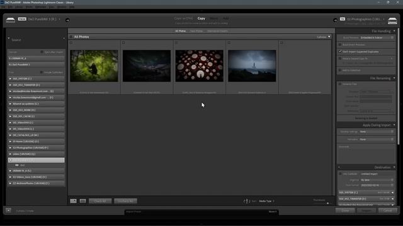Enable Add to Collection checkbox
The height and width of the screenshot is (226, 403).
(x=340, y=70)
